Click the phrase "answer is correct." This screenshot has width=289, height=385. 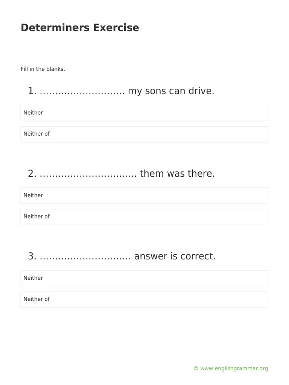click(x=175, y=256)
